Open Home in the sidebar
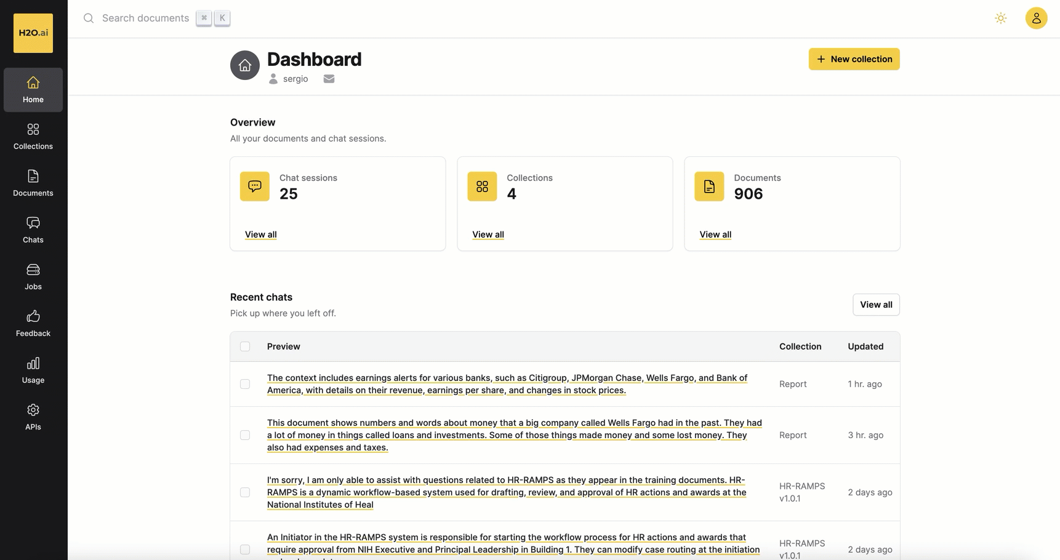Viewport: 1060px width, 560px height. click(33, 90)
